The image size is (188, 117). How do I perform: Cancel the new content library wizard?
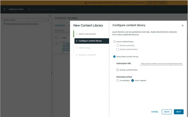coord(155,112)
